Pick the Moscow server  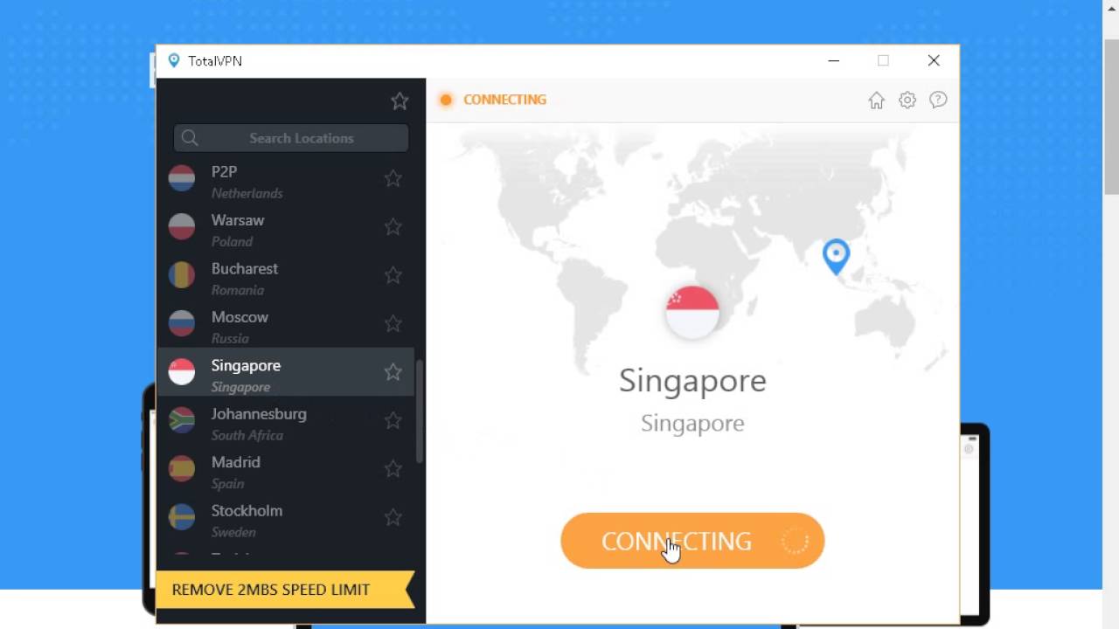click(x=285, y=324)
